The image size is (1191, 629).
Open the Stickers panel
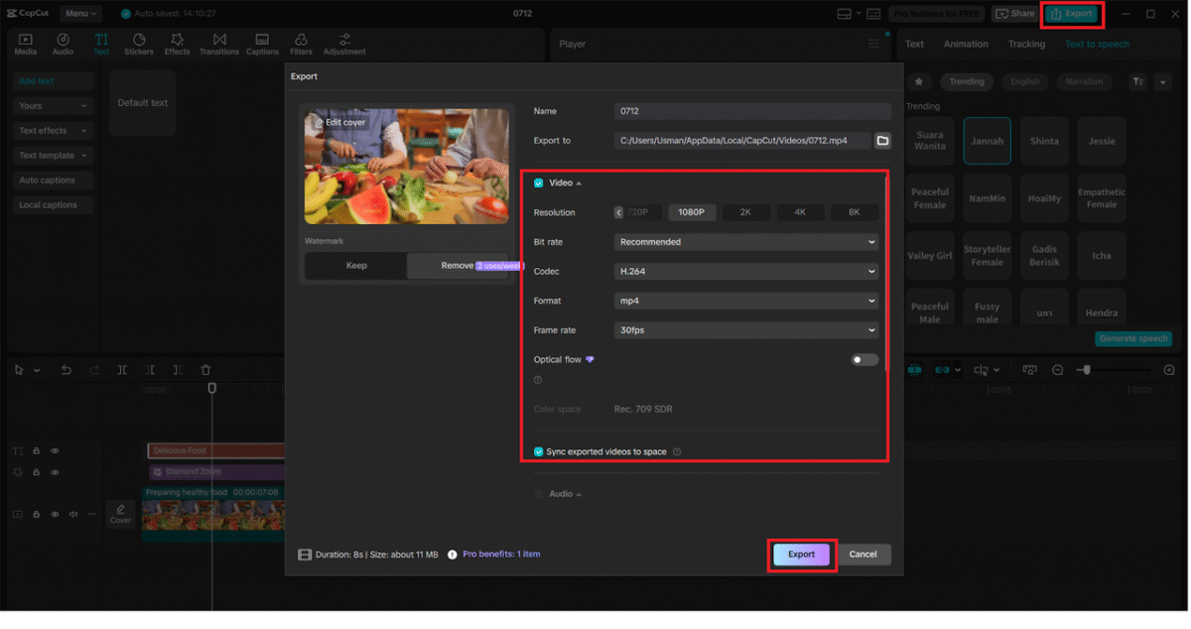[139, 43]
